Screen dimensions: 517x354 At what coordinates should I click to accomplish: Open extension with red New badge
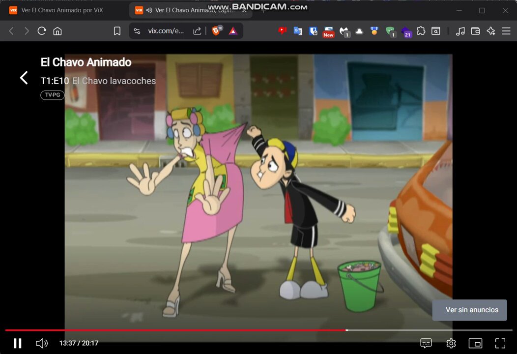pyautogui.click(x=328, y=31)
